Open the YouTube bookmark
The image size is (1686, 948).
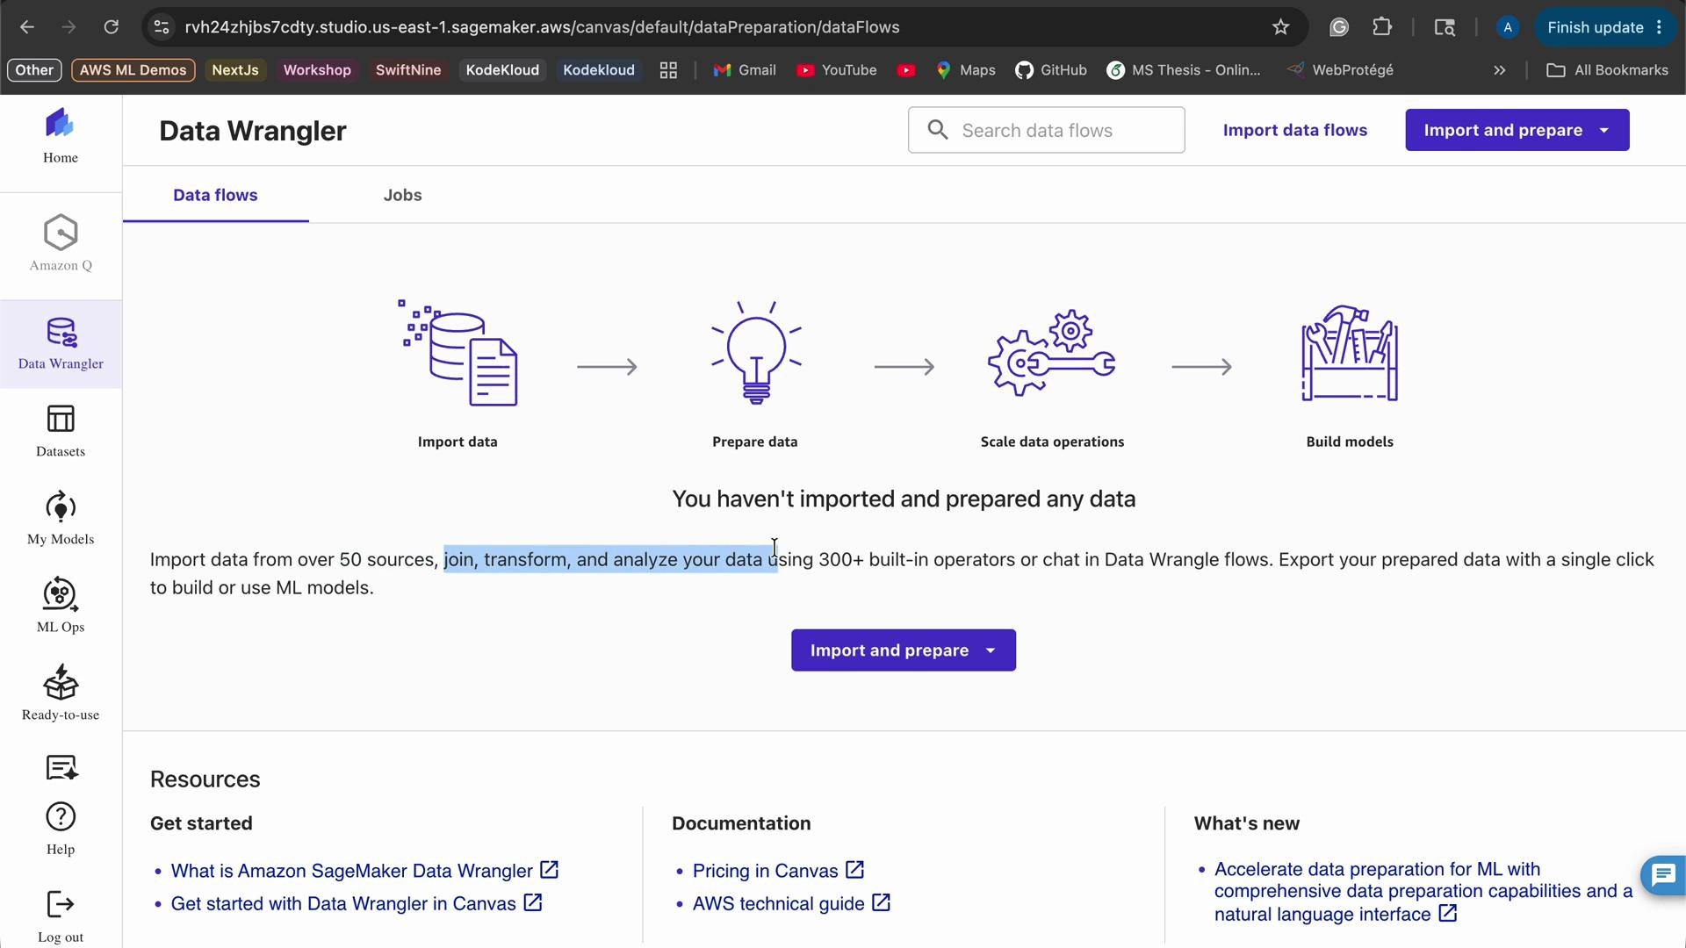(836, 70)
